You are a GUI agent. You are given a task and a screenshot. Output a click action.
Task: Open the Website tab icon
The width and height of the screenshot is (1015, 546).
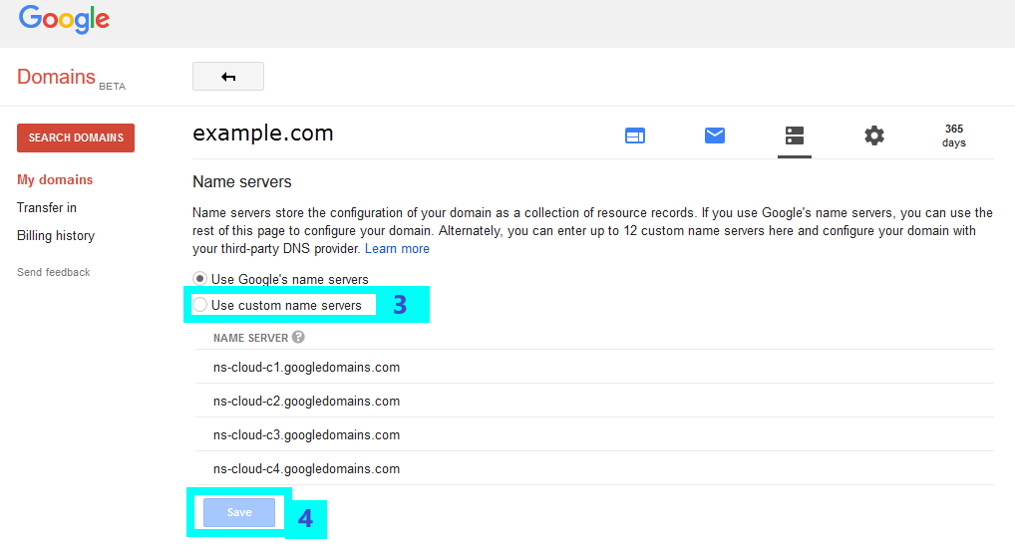pyautogui.click(x=634, y=136)
